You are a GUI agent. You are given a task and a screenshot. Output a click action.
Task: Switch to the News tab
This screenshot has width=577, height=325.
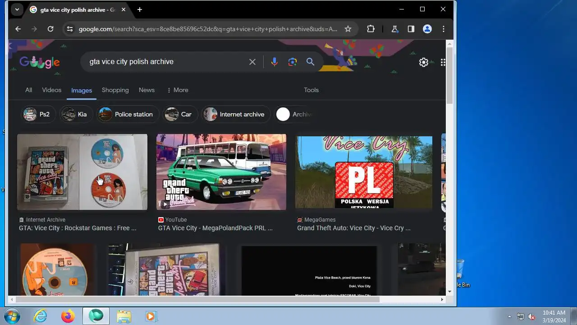tap(147, 90)
